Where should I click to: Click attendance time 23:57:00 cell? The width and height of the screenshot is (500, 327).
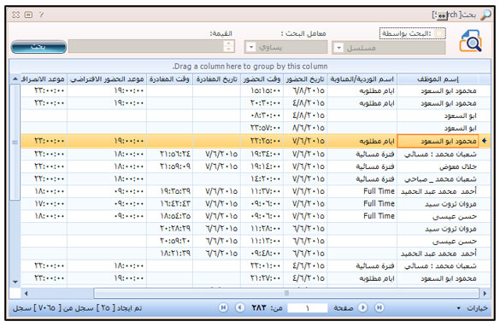pos(262,128)
